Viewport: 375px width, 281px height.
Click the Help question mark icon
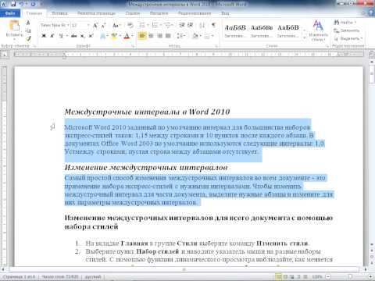coord(371,12)
